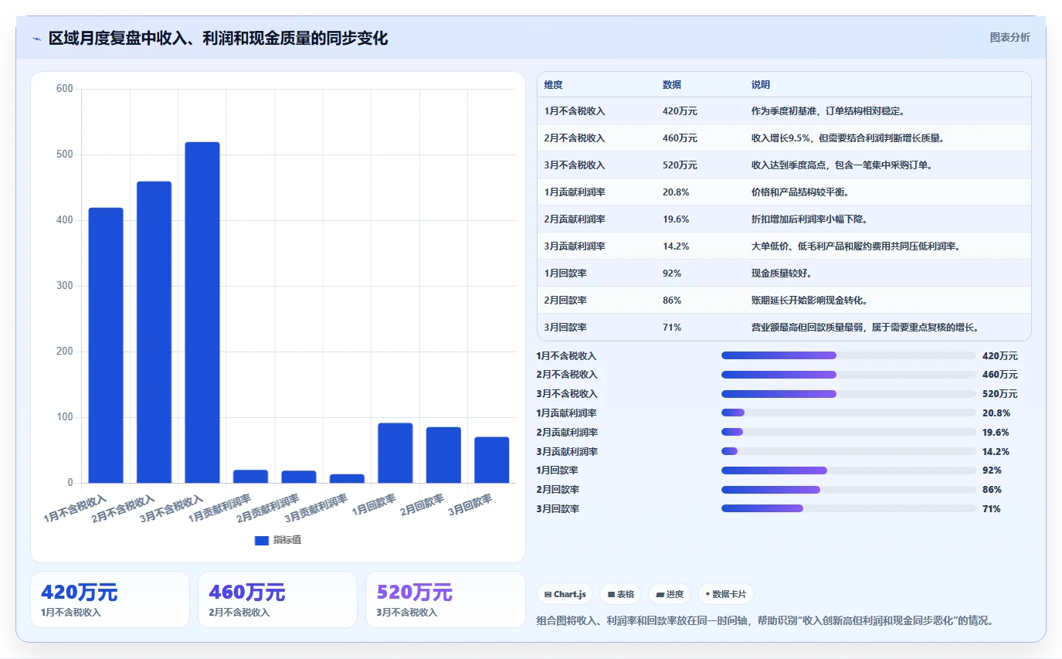Image resolution: width=1062 pixels, height=659 pixels.
Task: Click table value 14.2%
Action: (x=676, y=246)
